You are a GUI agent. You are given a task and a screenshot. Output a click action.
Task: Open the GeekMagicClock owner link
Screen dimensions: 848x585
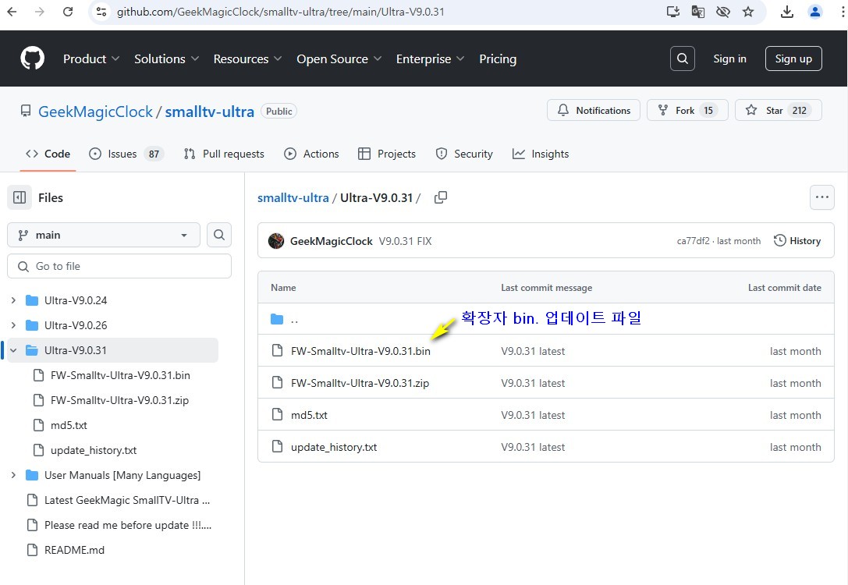coord(95,112)
